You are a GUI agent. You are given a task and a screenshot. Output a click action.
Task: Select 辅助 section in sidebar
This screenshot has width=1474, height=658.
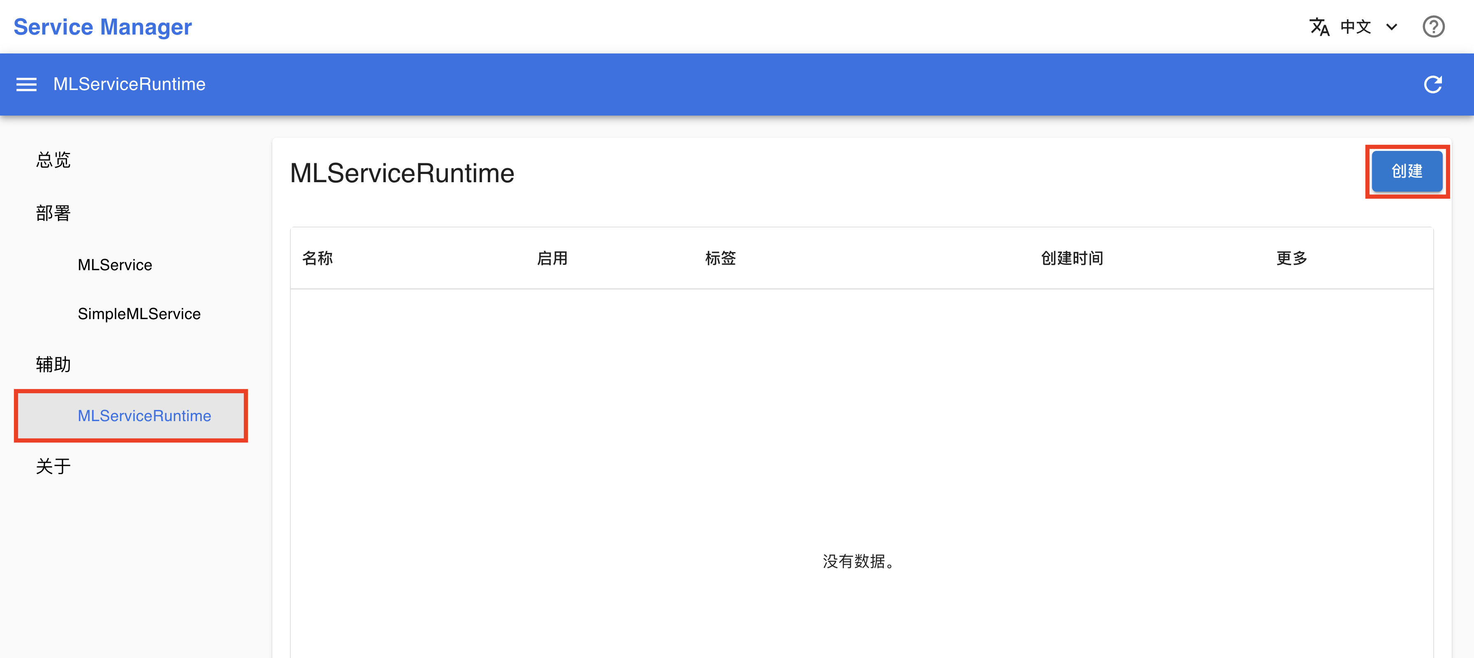pyautogui.click(x=53, y=364)
